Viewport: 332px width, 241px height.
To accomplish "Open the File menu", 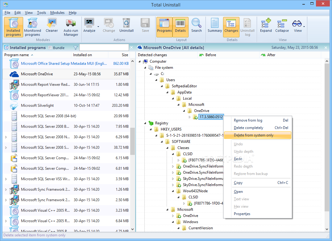I will [x=7, y=13].
